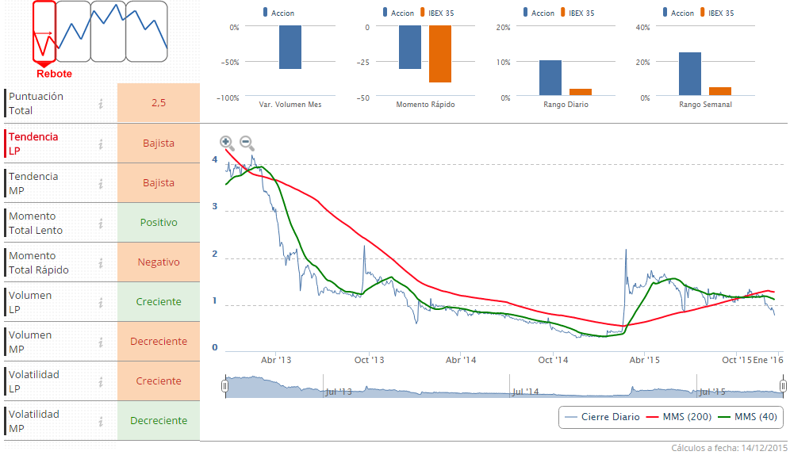Click Creciente value for Volumen LP
Image resolution: width=790 pixels, height=459 pixels.
click(159, 301)
